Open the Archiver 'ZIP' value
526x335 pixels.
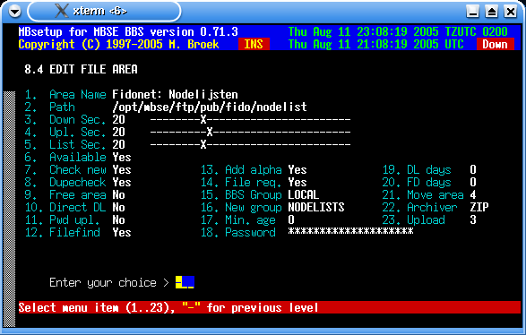(x=479, y=208)
